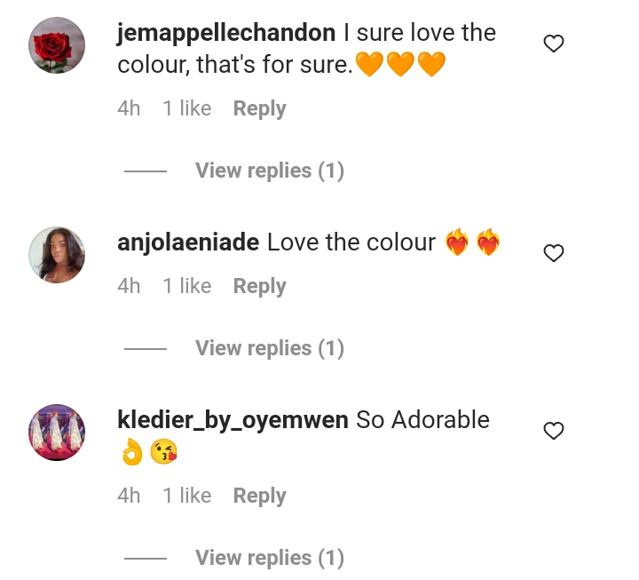Reply to jemappellechandon's comment

click(259, 109)
